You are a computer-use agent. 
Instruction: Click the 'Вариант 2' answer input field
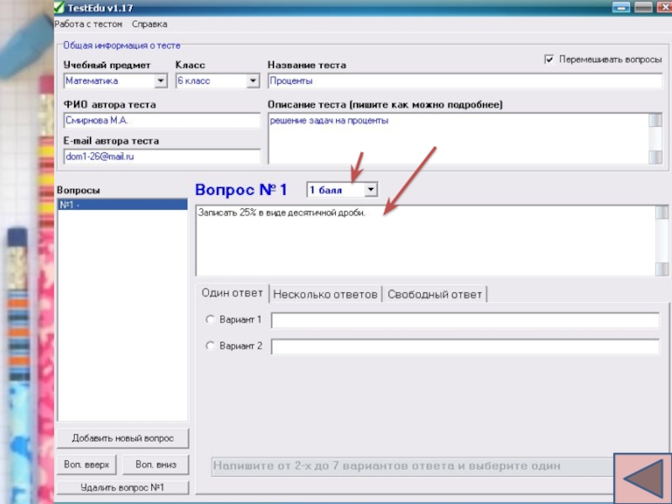click(465, 347)
